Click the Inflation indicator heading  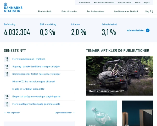[x=75, y=24]
